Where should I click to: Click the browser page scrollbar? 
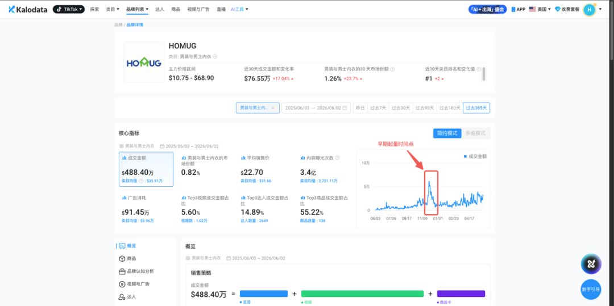point(611,31)
